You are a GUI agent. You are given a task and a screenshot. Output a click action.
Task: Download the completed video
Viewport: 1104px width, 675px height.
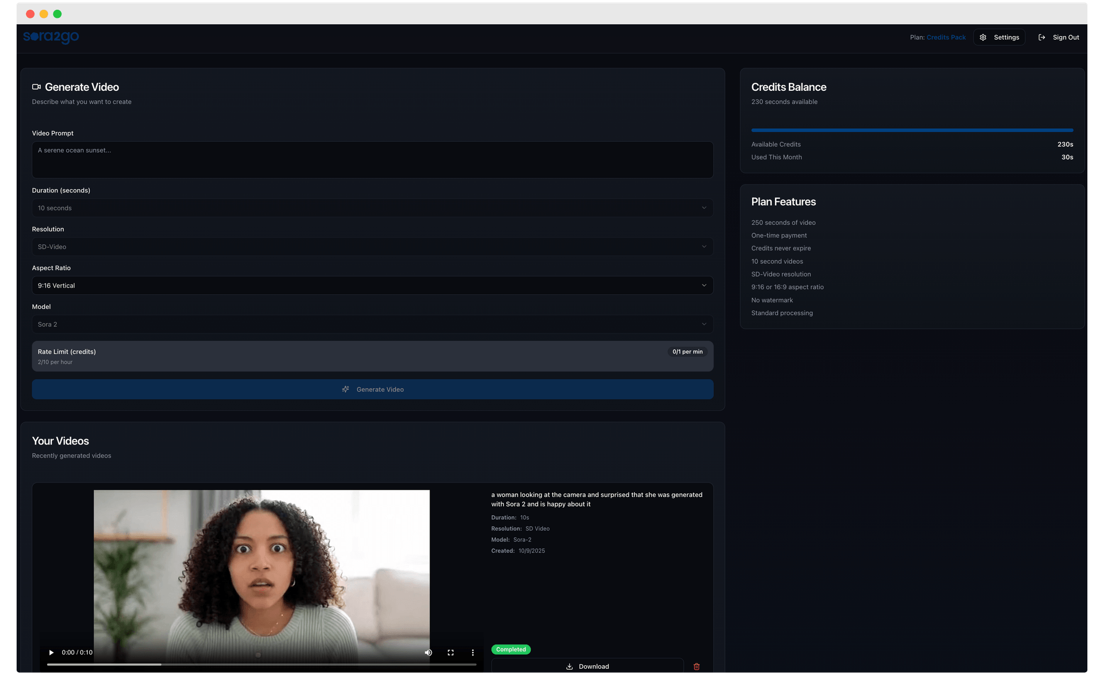click(x=587, y=666)
